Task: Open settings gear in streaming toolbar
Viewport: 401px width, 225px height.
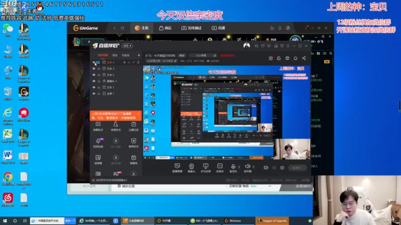Action: (x=282, y=167)
